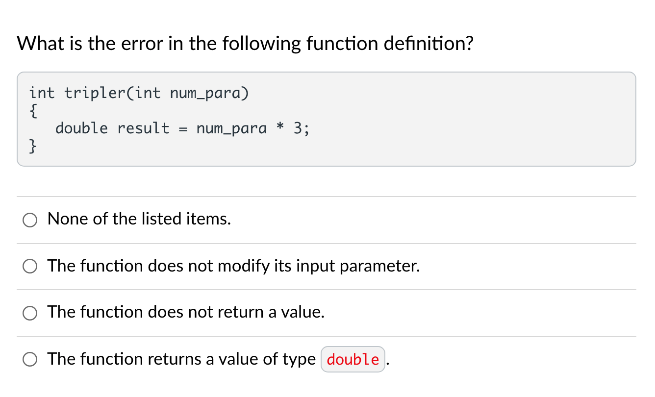Select 'returns a value of type double' radio
Screen dimensions: 655x397
click(x=30, y=360)
